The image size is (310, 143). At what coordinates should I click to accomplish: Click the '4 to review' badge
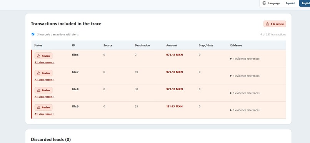coord(275,24)
